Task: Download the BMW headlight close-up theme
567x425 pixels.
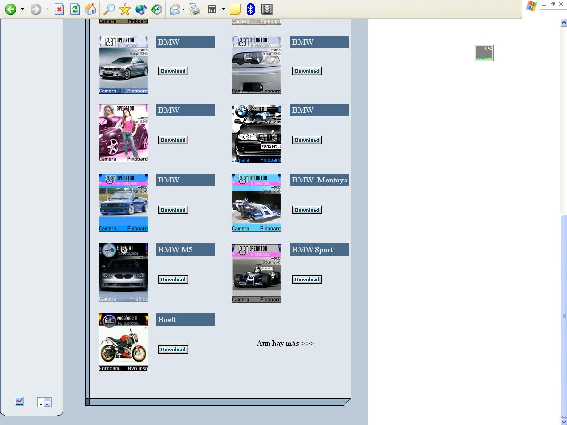Action: 307,71
